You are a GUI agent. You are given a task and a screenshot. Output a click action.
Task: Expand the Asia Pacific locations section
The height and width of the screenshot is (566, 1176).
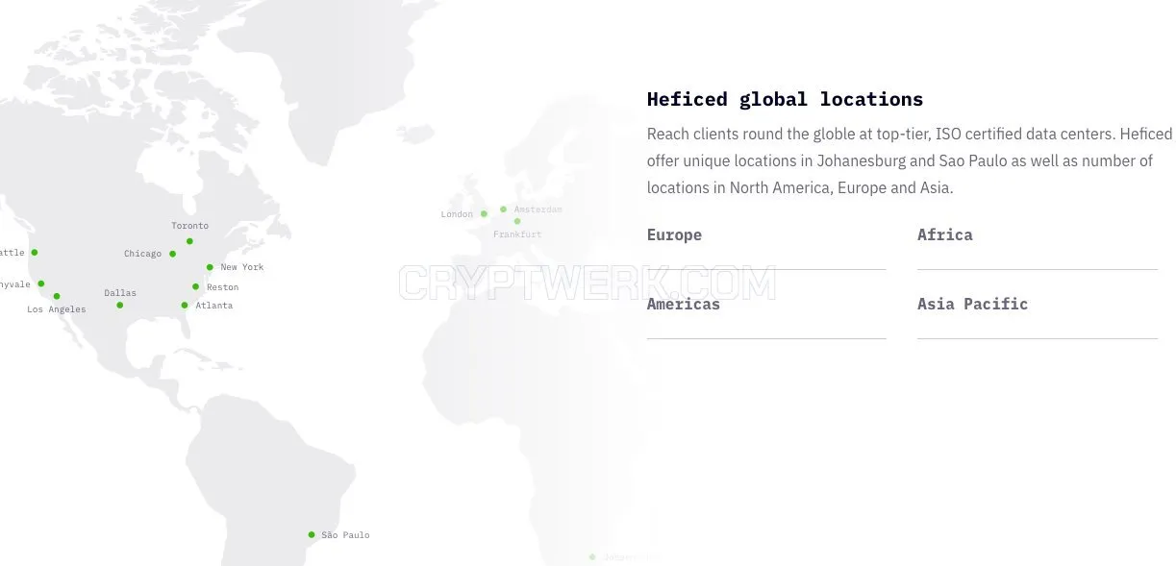1037,305
